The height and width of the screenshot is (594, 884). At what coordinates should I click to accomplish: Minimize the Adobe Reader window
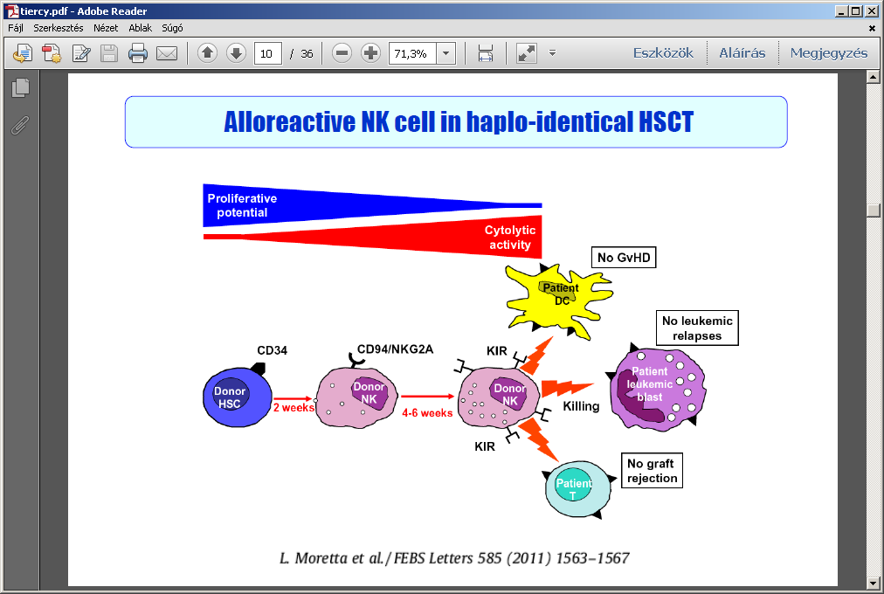(x=842, y=10)
